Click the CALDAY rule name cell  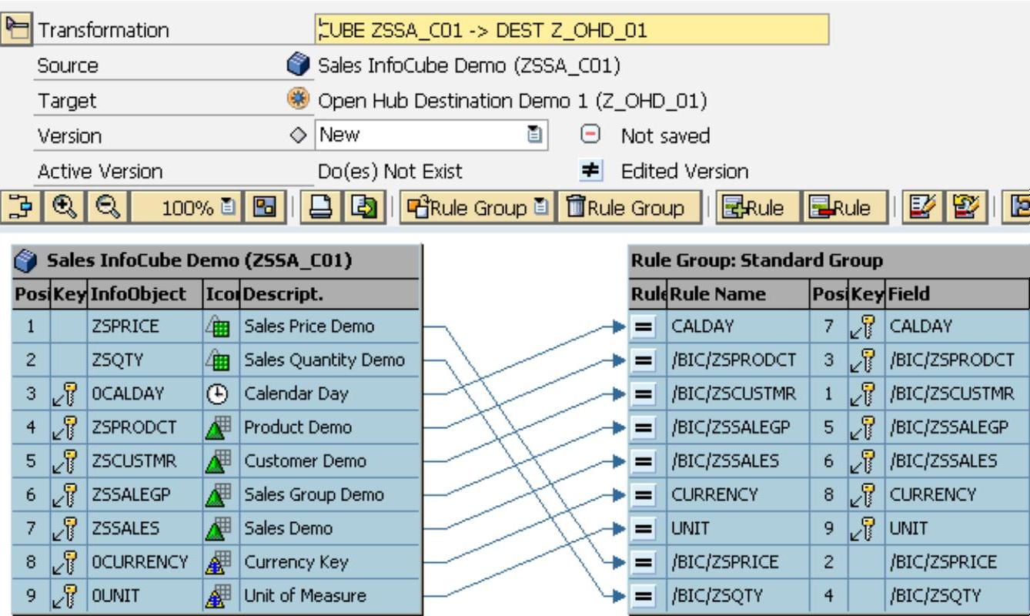(738, 326)
